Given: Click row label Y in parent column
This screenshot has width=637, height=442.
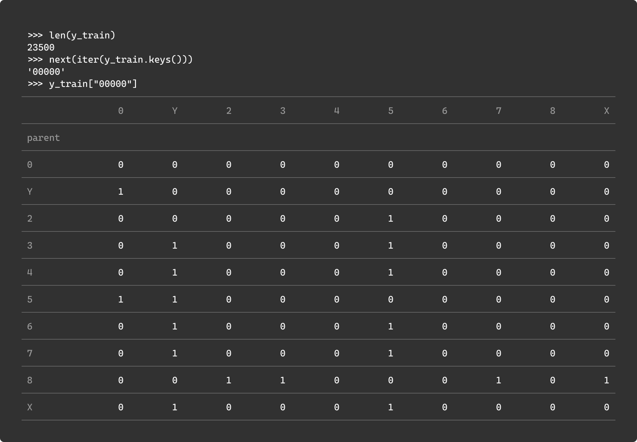Looking at the screenshot, I should tap(30, 192).
